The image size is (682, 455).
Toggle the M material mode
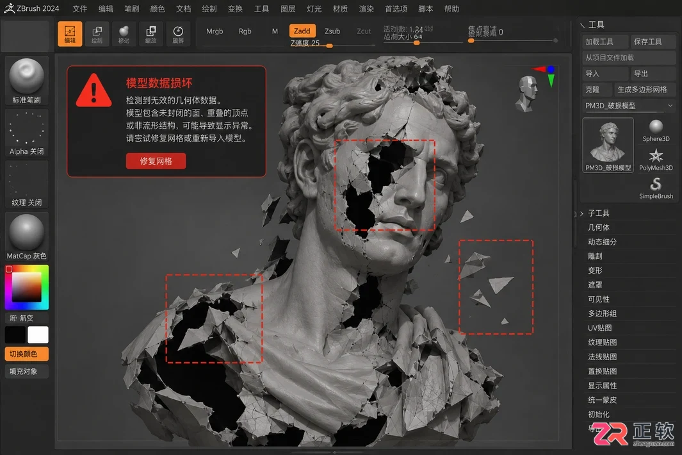coord(275,31)
